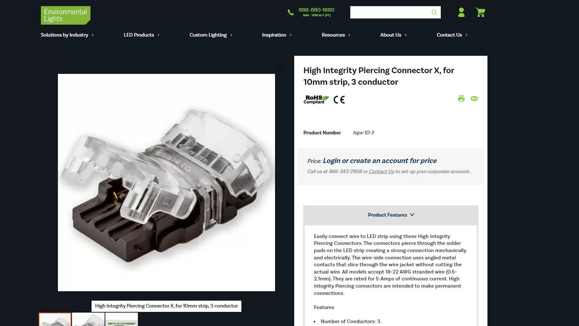This screenshot has width=579, height=326.
Task: Open the Custom Lighting menu
Action: pos(211,35)
